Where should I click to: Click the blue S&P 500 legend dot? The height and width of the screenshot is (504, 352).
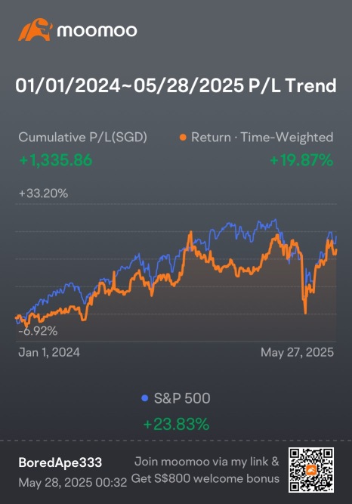(x=145, y=398)
